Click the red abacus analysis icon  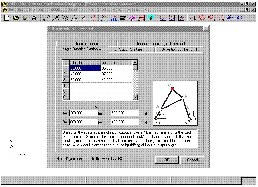tap(142, 18)
